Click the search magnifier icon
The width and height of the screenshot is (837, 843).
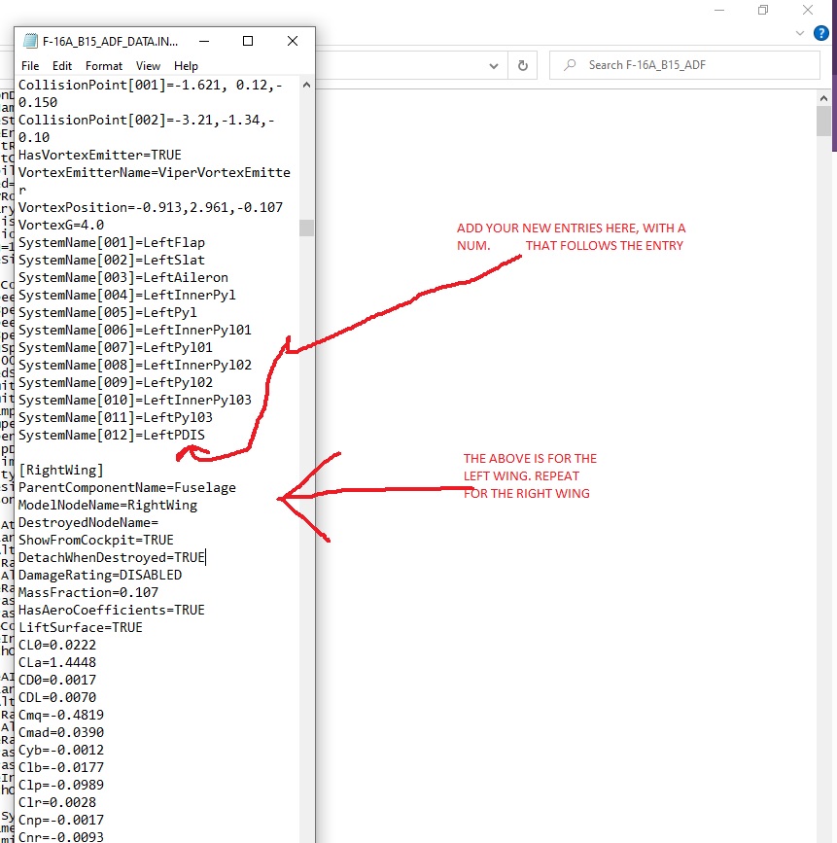(570, 65)
